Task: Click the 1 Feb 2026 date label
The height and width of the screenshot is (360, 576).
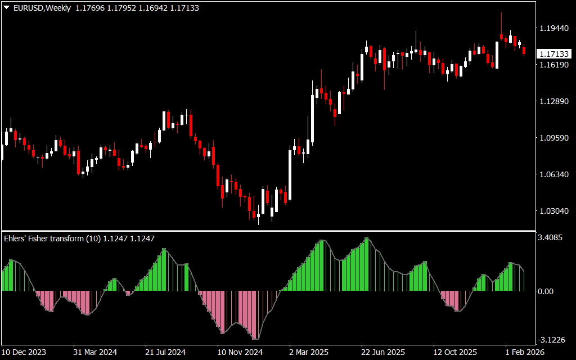Action: (x=525, y=352)
